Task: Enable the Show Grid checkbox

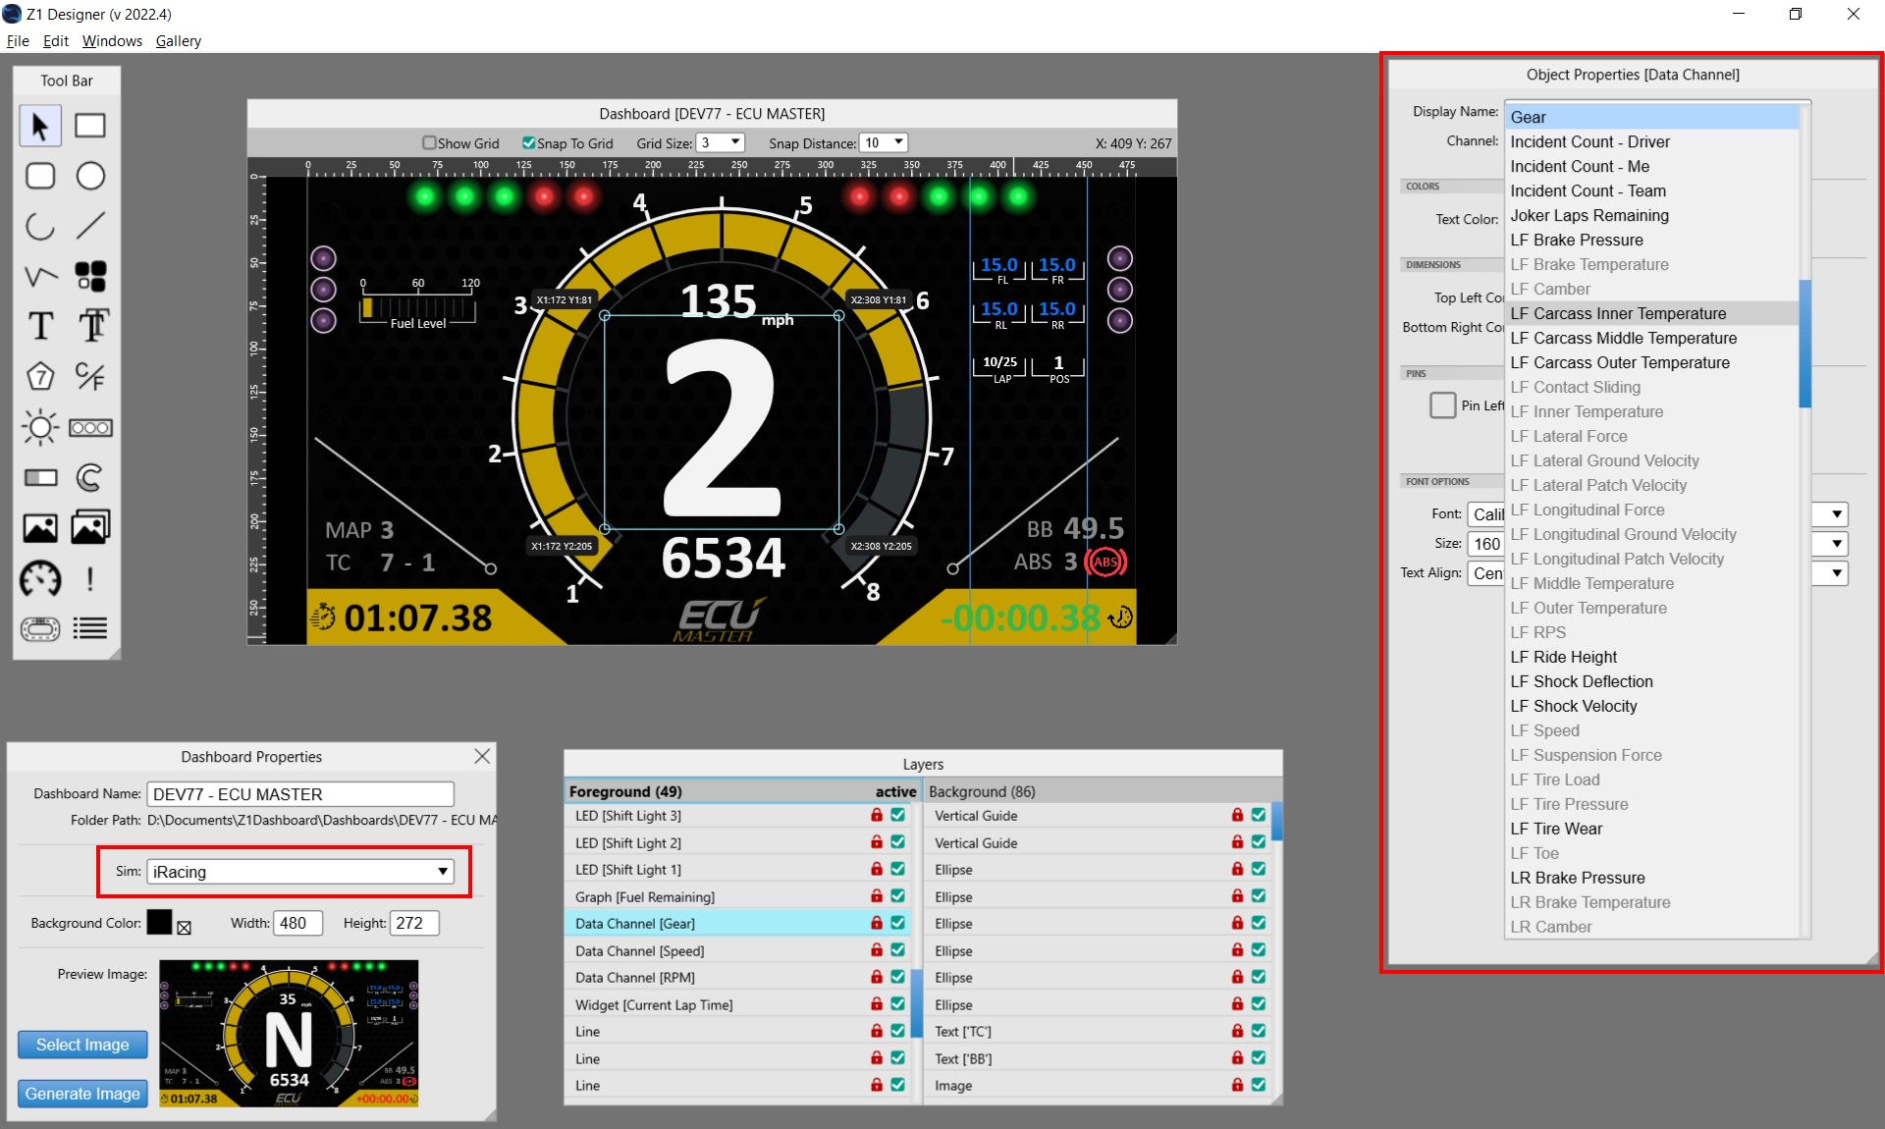Action: coord(429,142)
